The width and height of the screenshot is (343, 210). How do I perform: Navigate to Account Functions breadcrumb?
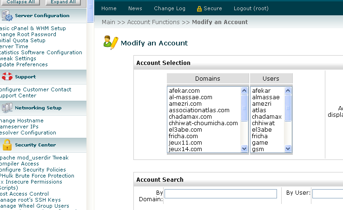(153, 22)
